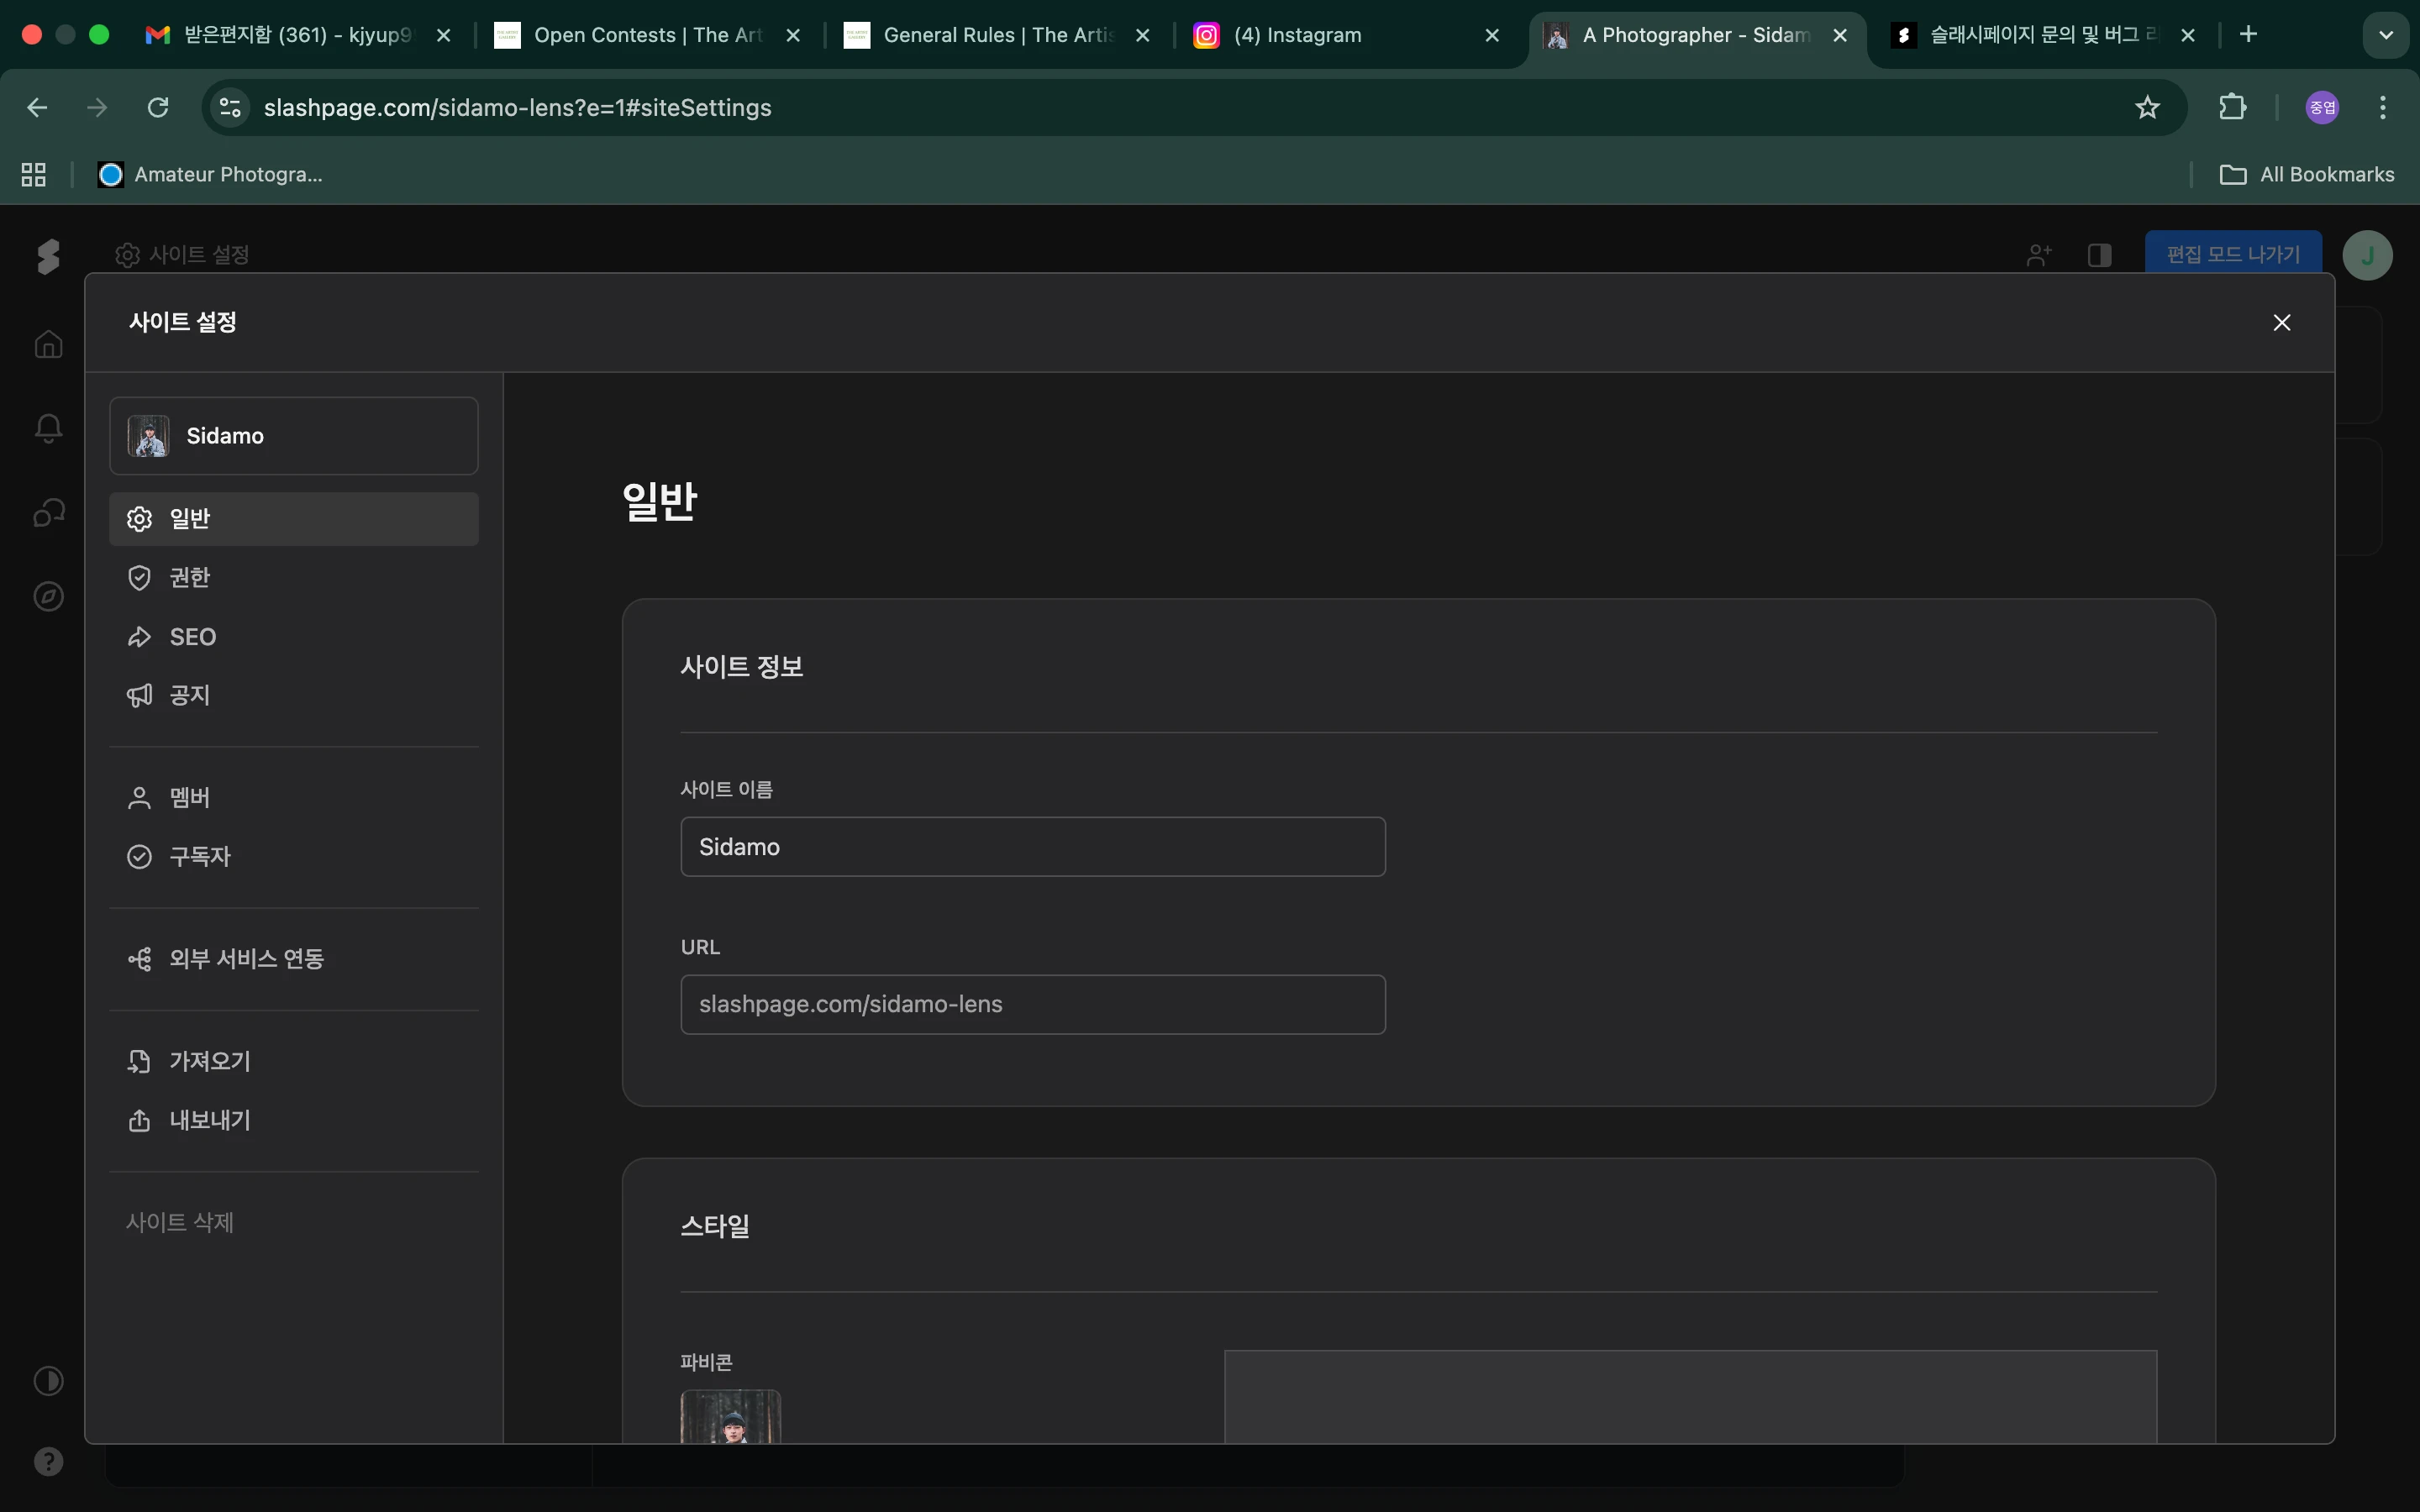The image size is (2420, 1512).
Task: Expand the Chrome tab search chevron
Action: [x=2385, y=35]
